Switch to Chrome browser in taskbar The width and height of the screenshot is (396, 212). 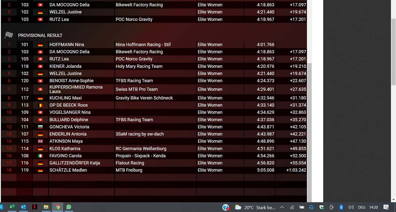pos(58,207)
